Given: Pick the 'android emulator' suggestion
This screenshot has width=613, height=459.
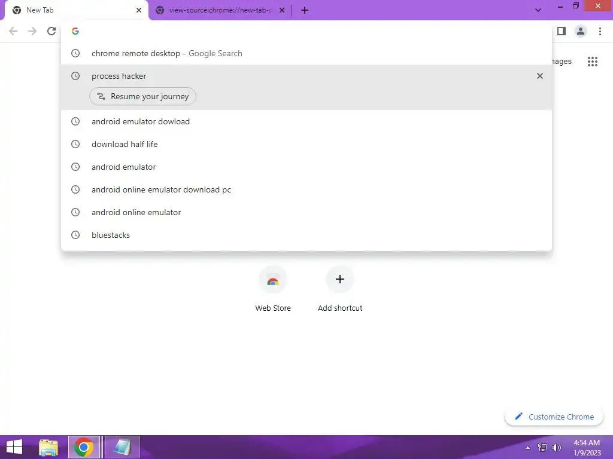Looking at the screenshot, I should tap(306, 167).
